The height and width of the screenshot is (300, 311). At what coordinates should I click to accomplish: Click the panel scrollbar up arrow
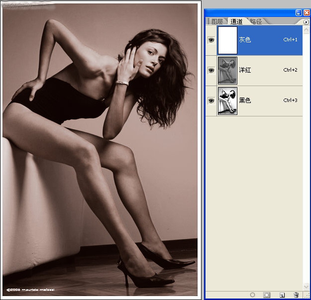[306, 29]
